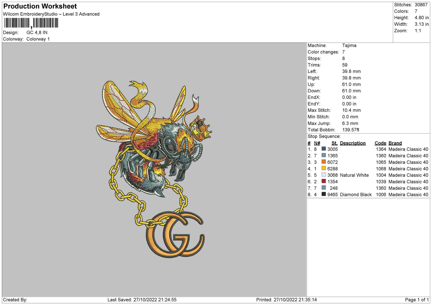Click the Brand column header
Screen dimensions: 432x305
point(395,143)
